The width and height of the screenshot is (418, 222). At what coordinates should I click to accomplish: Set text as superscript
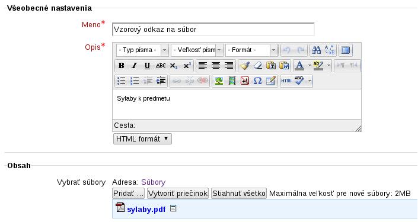187,66
